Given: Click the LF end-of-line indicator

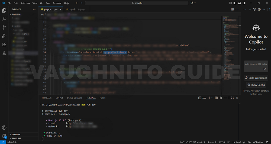Looking at the screenshot, I should click(x=228, y=142).
